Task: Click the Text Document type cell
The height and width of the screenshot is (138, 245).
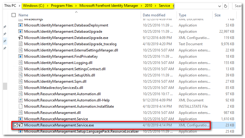Action: pyautogui.click(x=191, y=44)
